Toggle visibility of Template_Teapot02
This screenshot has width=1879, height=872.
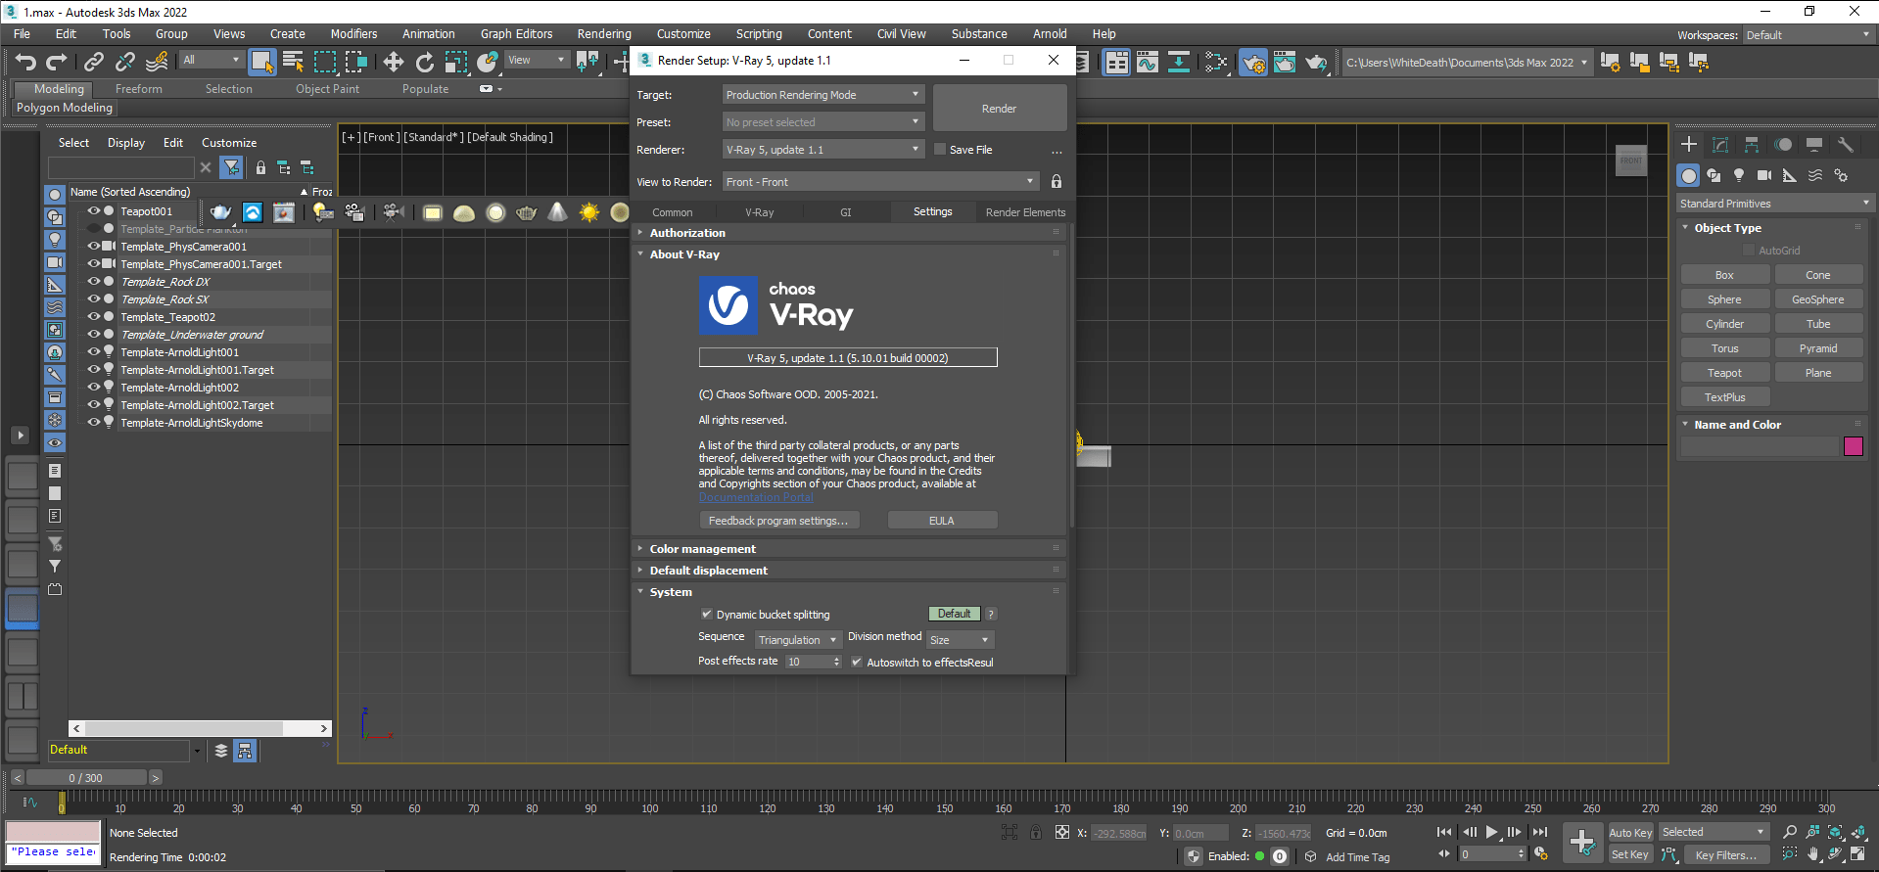[94, 316]
